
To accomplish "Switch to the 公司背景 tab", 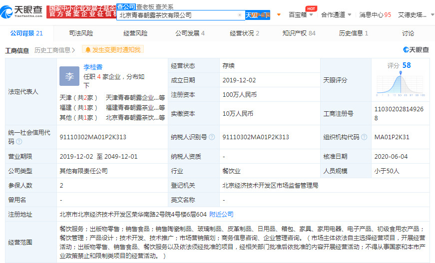I will [26, 33].
